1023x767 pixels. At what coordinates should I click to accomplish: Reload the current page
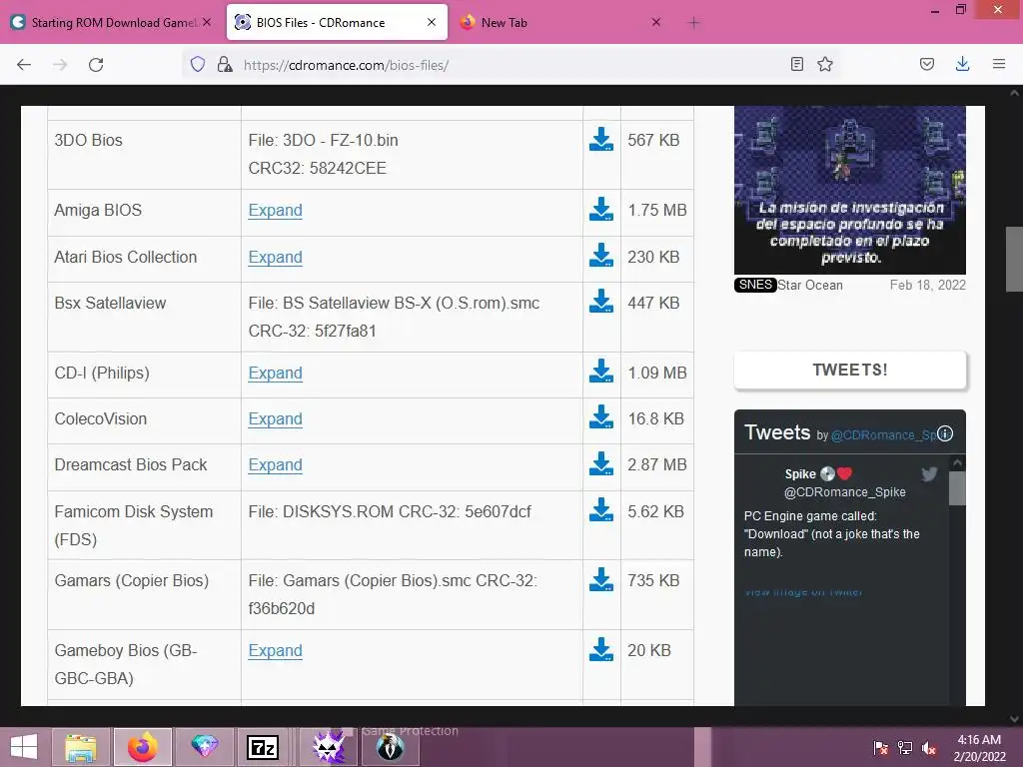(96, 65)
